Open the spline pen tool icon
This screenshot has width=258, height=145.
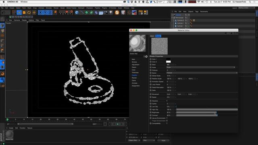tap(81, 12)
